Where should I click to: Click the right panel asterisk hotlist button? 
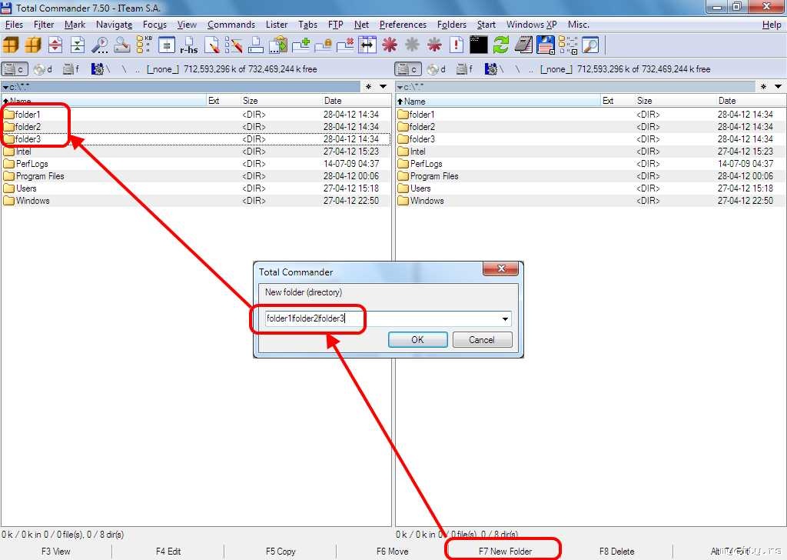(x=763, y=87)
